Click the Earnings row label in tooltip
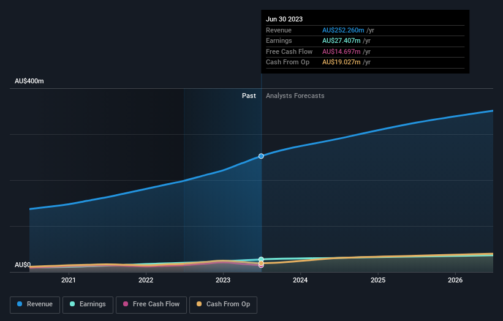503x321 pixels. click(279, 40)
